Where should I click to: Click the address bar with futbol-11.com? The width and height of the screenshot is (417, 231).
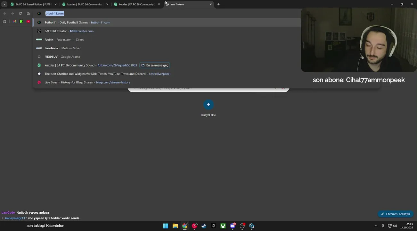coord(167,13)
